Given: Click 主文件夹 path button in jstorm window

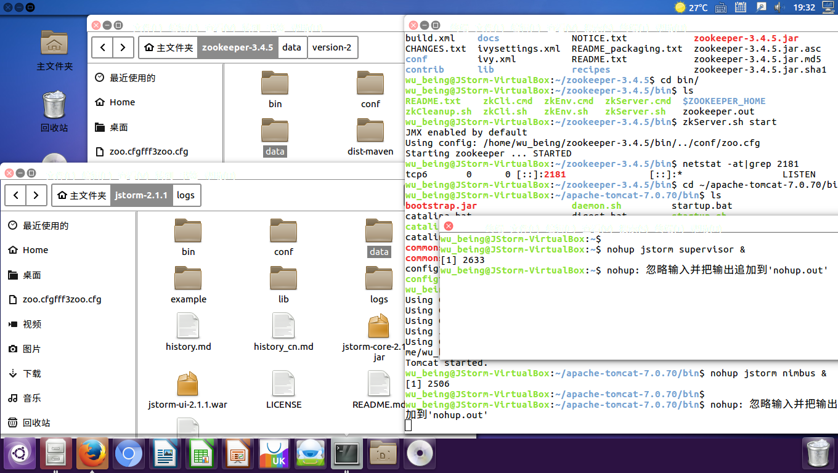Looking at the screenshot, I should 81,195.
